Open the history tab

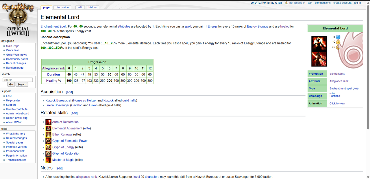(92, 7)
